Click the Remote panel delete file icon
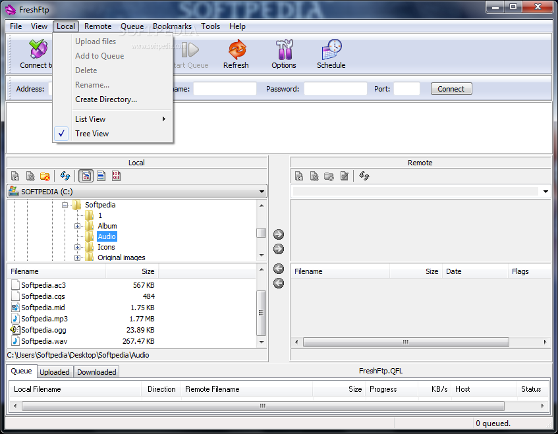Screen dimensions: 558x434 point(314,176)
